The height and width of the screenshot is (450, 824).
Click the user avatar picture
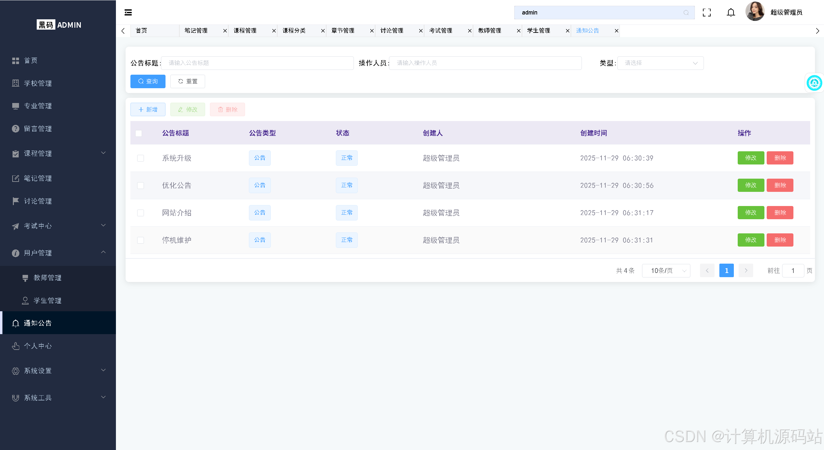tap(754, 12)
